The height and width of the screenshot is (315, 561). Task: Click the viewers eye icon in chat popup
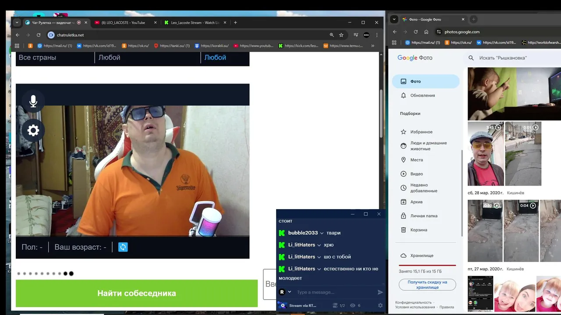click(x=352, y=305)
